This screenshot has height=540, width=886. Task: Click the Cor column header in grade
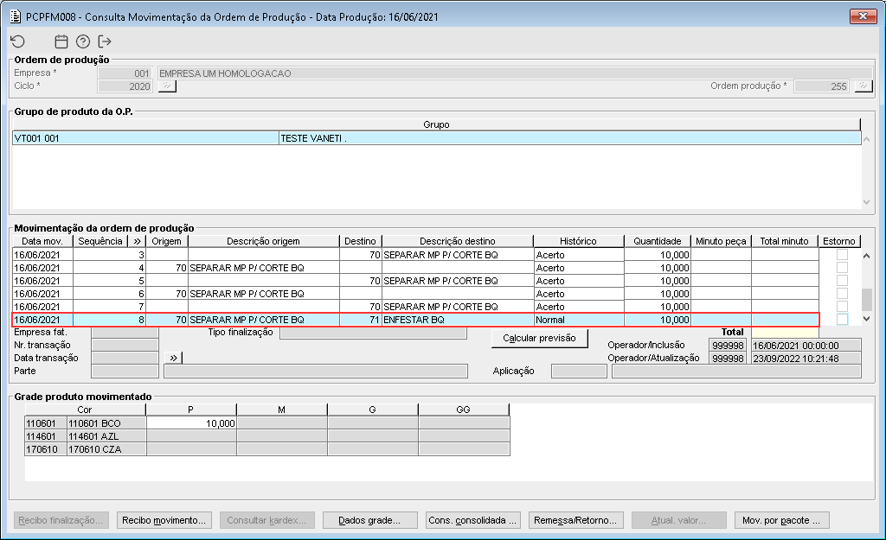click(85, 410)
